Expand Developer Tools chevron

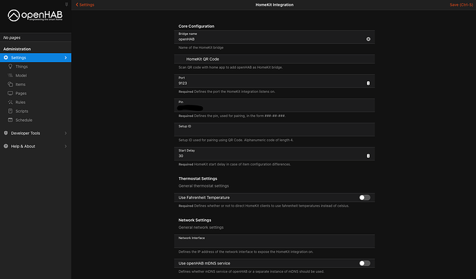point(66,133)
